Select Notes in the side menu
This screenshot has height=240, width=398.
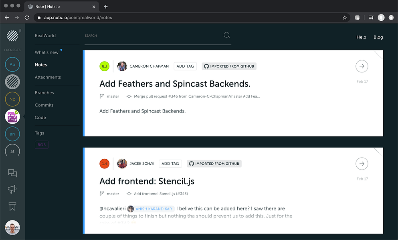coord(41,65)
